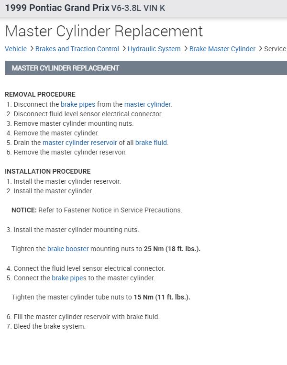
Task: Click the large Master Cylinder Replacement page heading
Action: pyautogui.click(x=104, y=31)
